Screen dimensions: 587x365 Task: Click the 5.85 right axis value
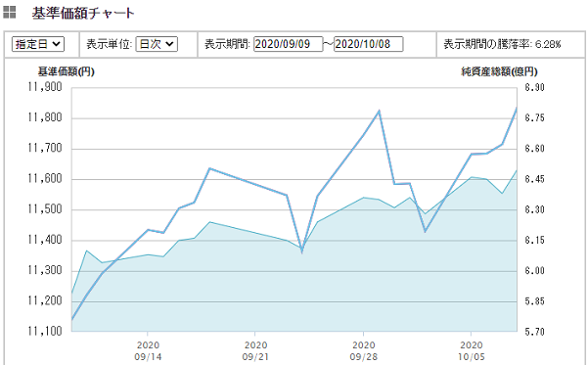coord(534,301)
